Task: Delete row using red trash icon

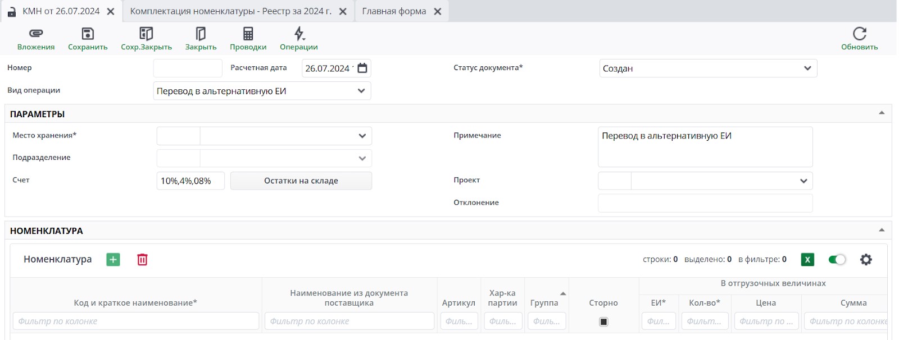Action: (x=142, y=259)
